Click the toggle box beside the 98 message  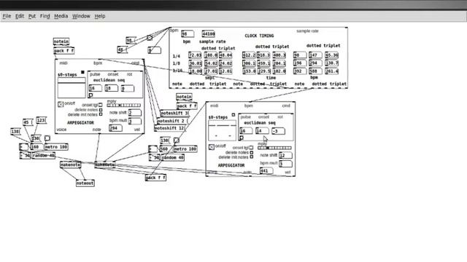tap(150, 38)
